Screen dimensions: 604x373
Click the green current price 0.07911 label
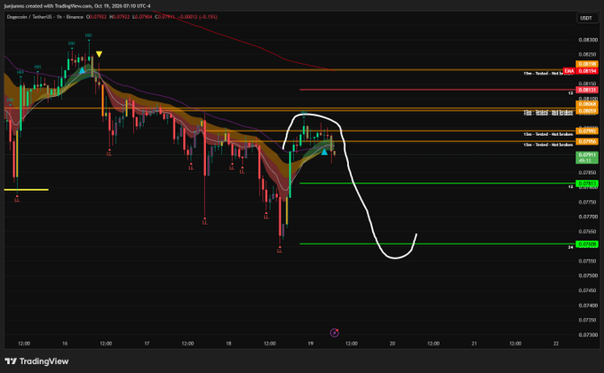tap(586, 157)
